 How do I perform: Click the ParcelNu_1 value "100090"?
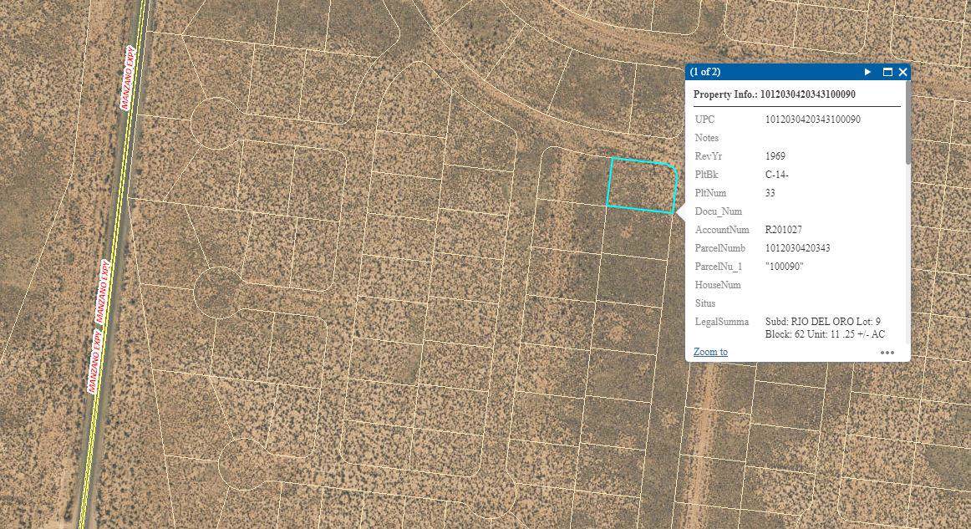tap(784, 267)
